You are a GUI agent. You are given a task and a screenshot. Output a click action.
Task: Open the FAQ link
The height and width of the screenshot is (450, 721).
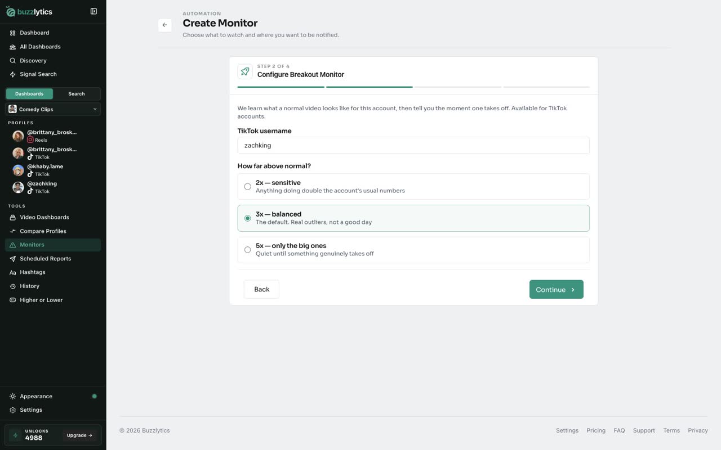pyautogui.click(x=619, y=430)
